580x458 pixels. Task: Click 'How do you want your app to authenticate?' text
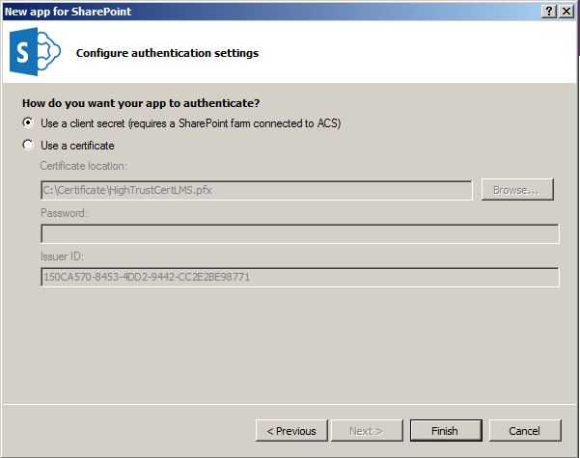coord(141,103)
